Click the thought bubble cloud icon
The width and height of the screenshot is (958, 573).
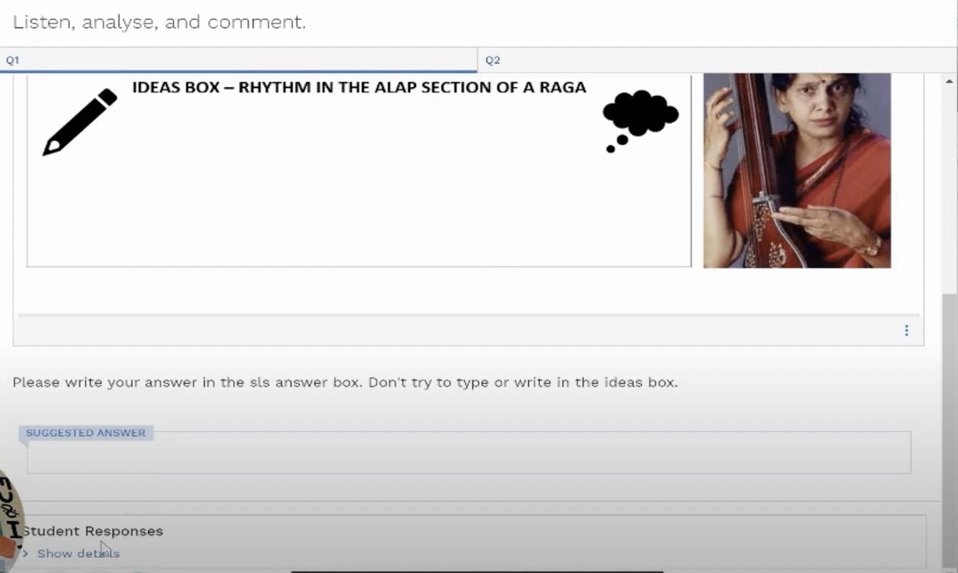pyautogui.click(x=640, y=120)
